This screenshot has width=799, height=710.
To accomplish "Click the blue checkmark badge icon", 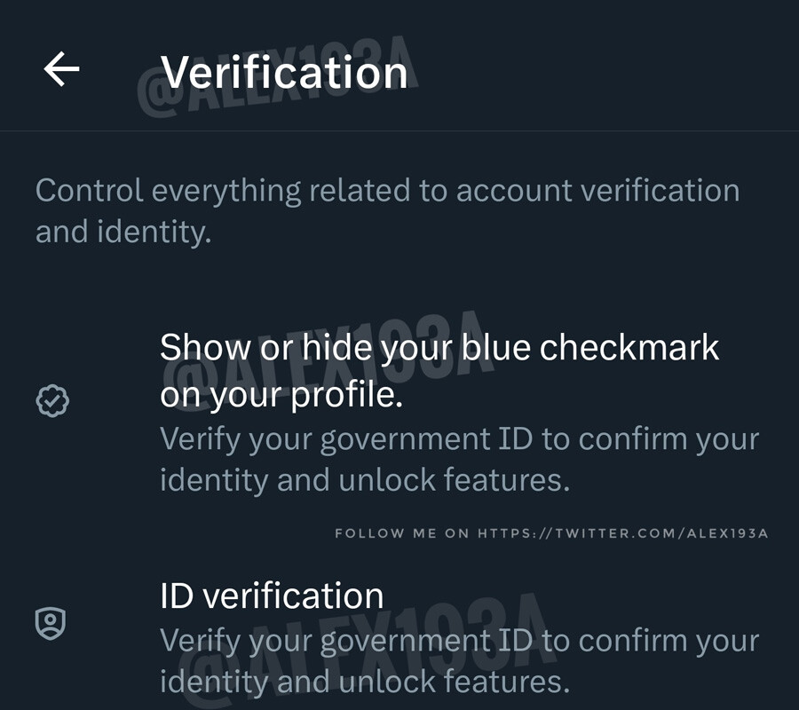I will [x=52, y=401].
